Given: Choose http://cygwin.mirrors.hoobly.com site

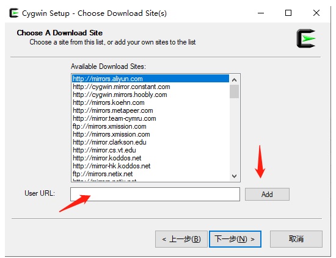Looking at the screenshot, I should [150, 95].
